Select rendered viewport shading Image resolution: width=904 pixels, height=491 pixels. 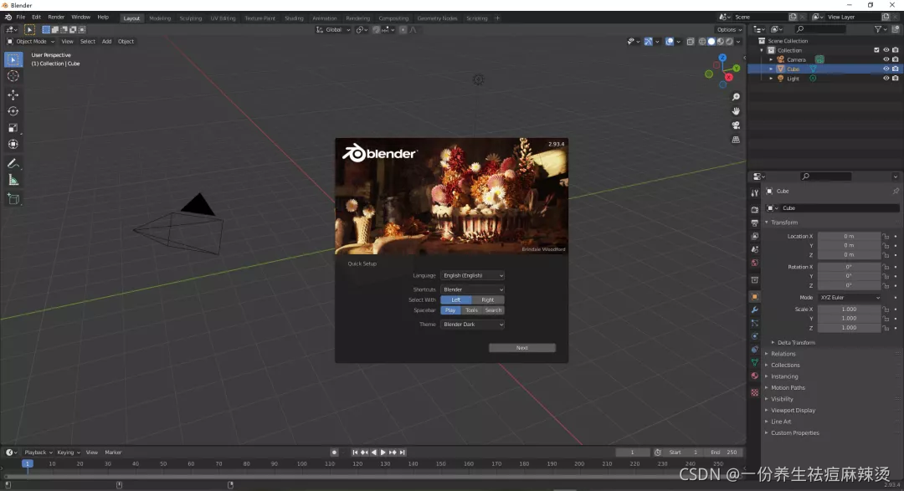(x=729, y=42)
